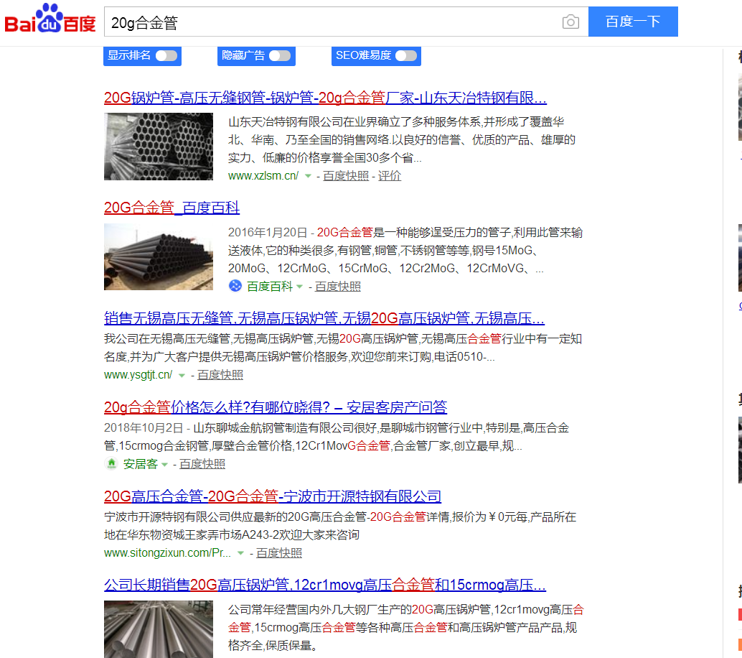
Task: Open 百度快照 for 安居客 result
Action: coord(202,464)
